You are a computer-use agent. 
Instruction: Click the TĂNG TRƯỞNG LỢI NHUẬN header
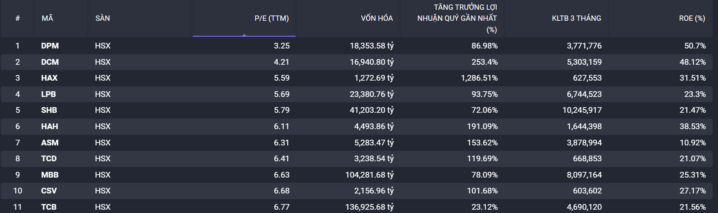coord(457,18)
